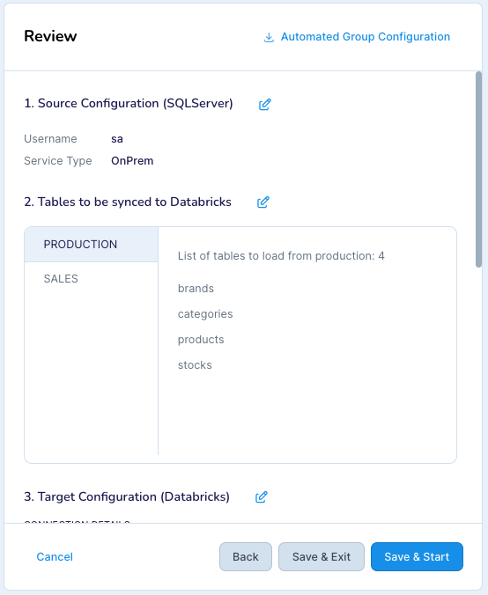Choose Save & Exit
This screenshot has height=595, width=488.
(x=322, y=556)
